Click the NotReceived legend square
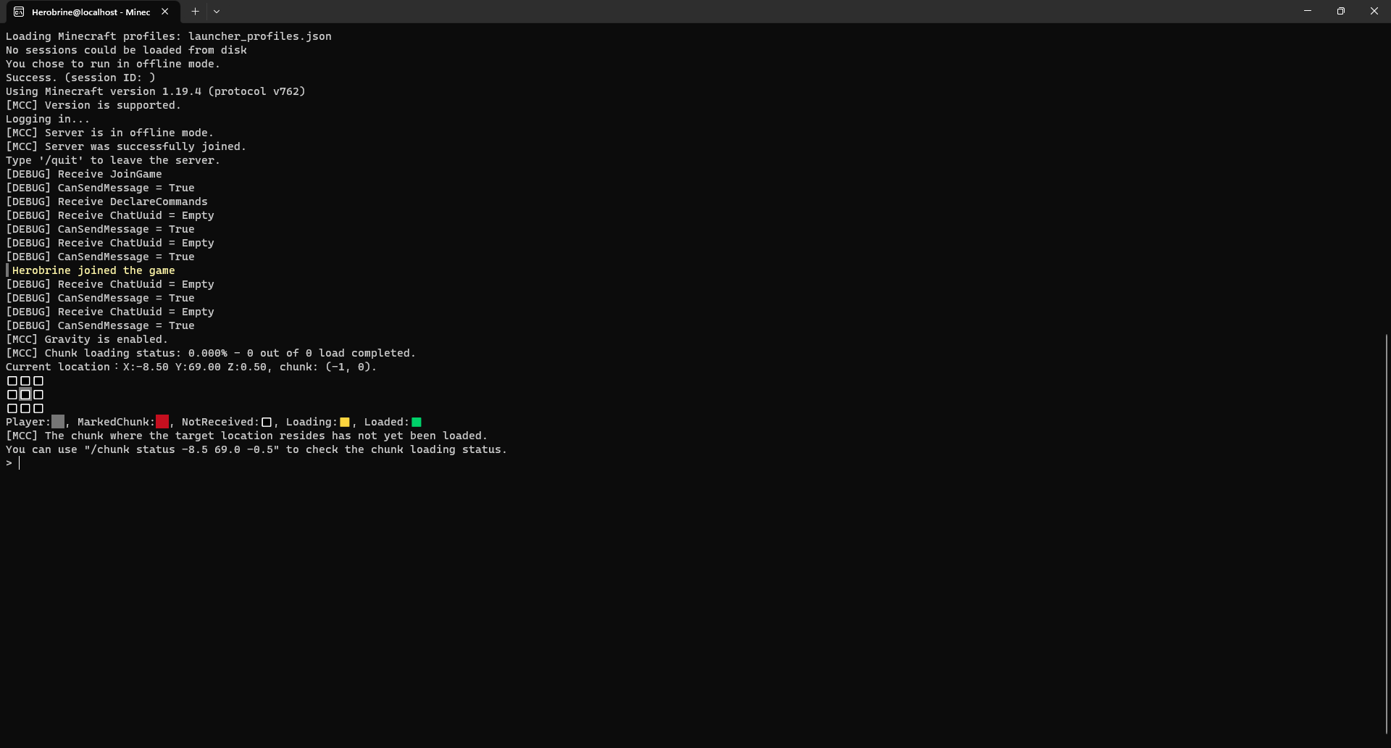Viewport: 1391px width, 748px height. coord(267,421)
